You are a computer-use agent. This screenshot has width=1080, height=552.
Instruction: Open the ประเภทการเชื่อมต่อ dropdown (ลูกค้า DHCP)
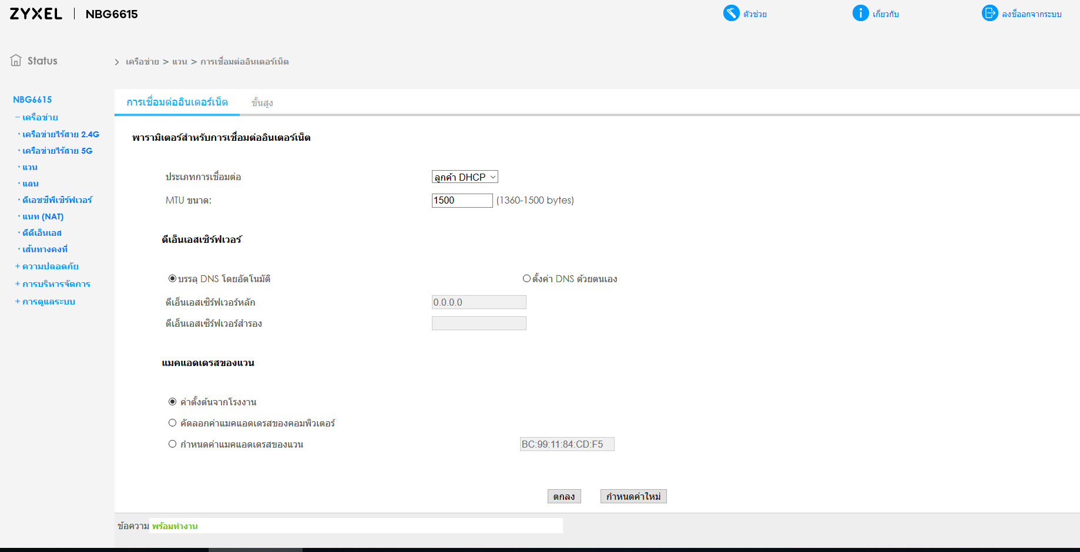click(x=465, y=177)
